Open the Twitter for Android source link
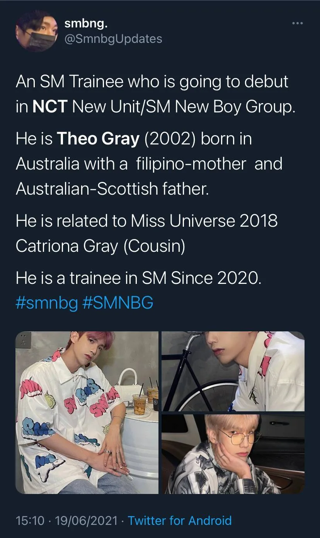 coord(180,521)
